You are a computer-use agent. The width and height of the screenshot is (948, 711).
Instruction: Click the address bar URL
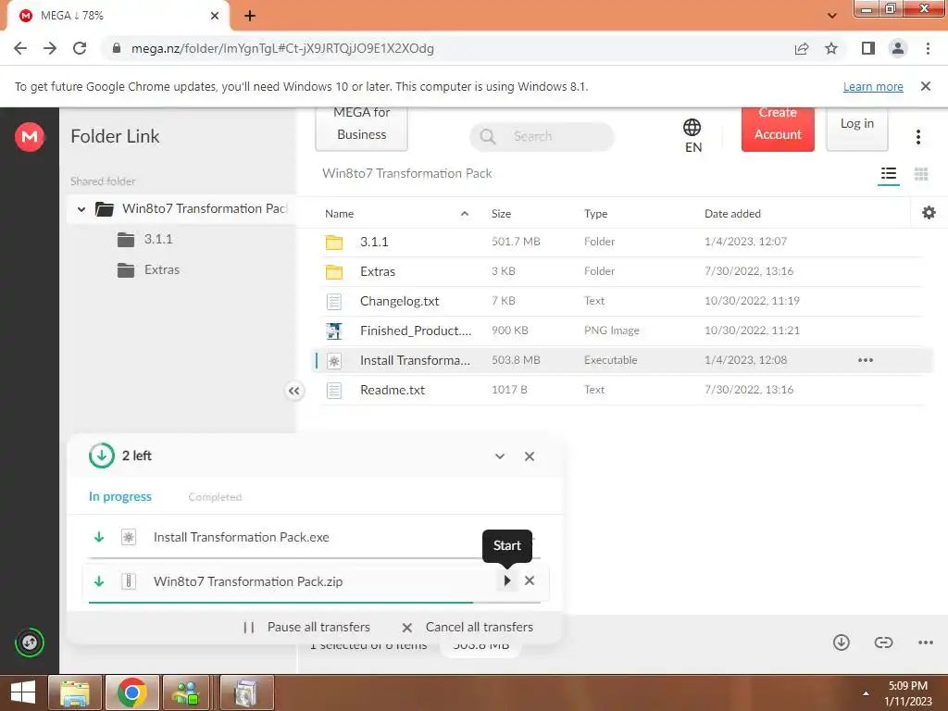click(282, 48)
